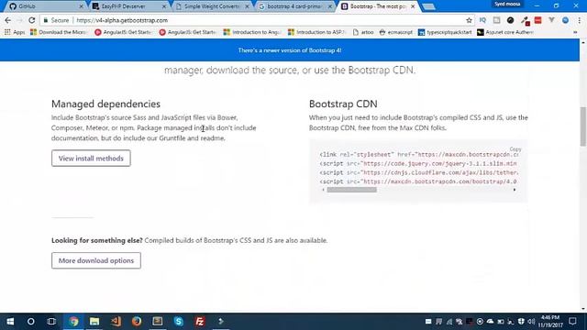
Task: Click the More download options button
Action: pos(96,260)
